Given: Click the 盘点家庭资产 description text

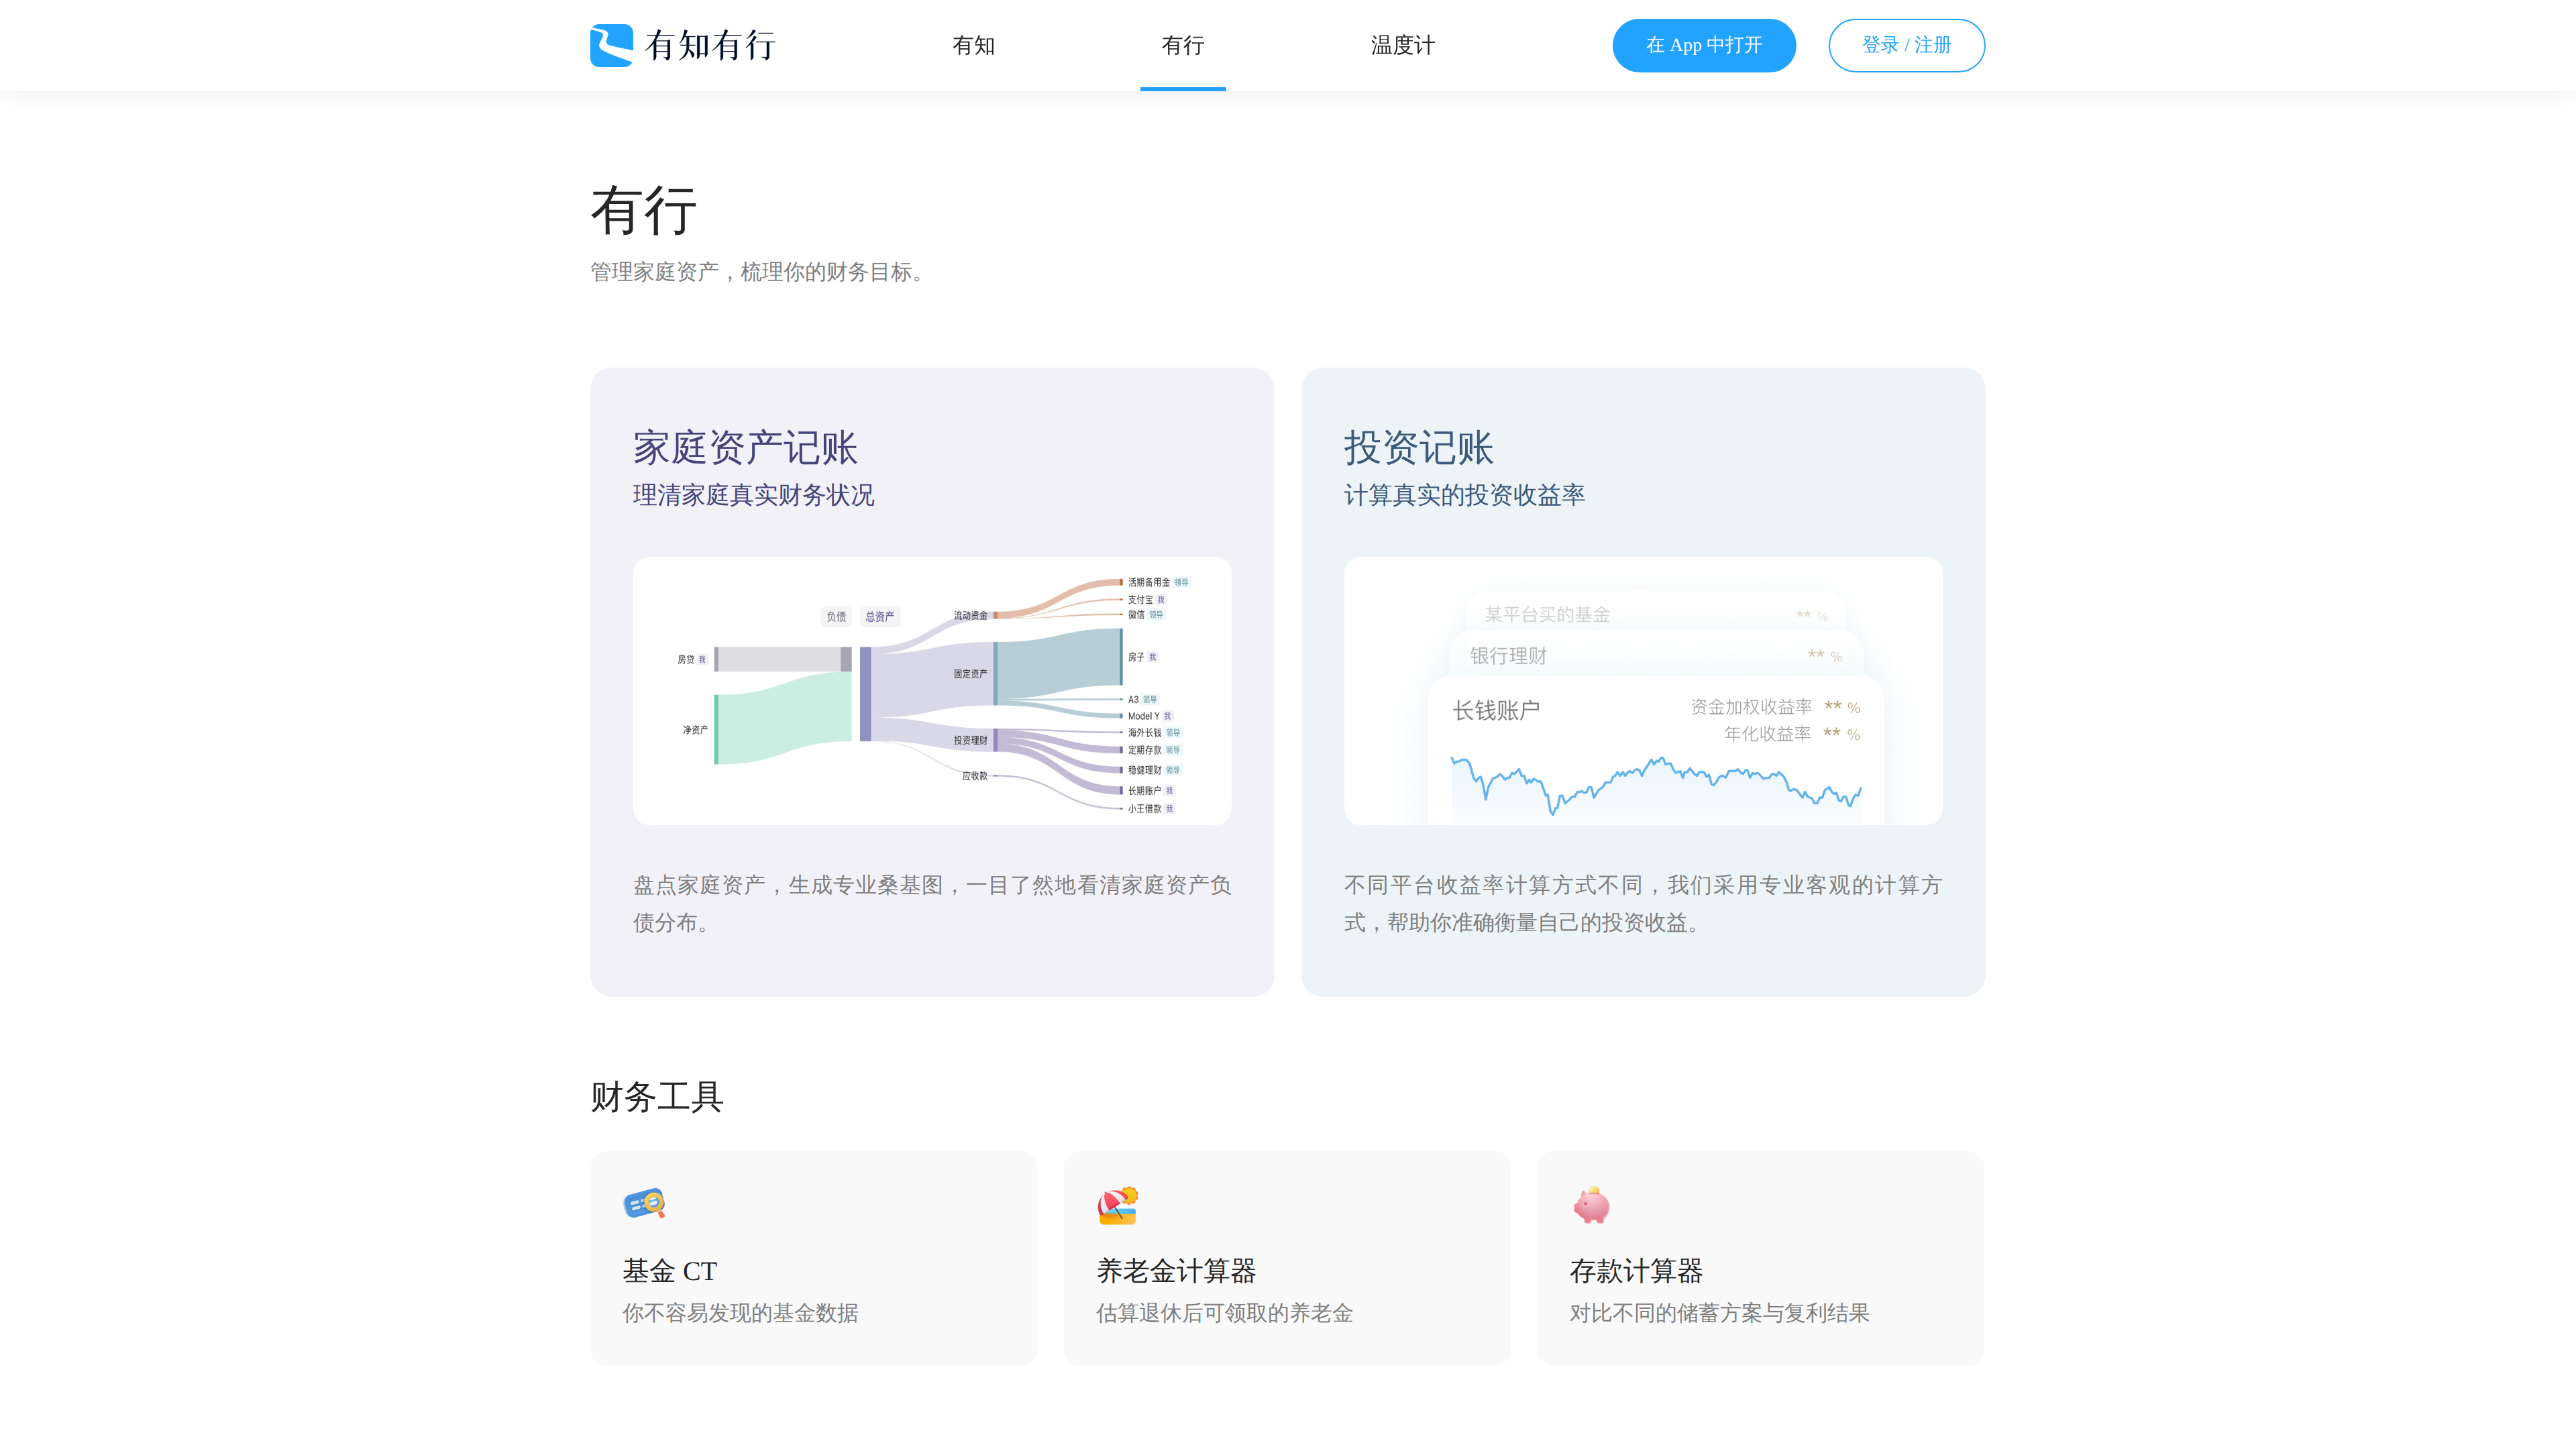Looking at the screenshot, I should coord(932,903).
